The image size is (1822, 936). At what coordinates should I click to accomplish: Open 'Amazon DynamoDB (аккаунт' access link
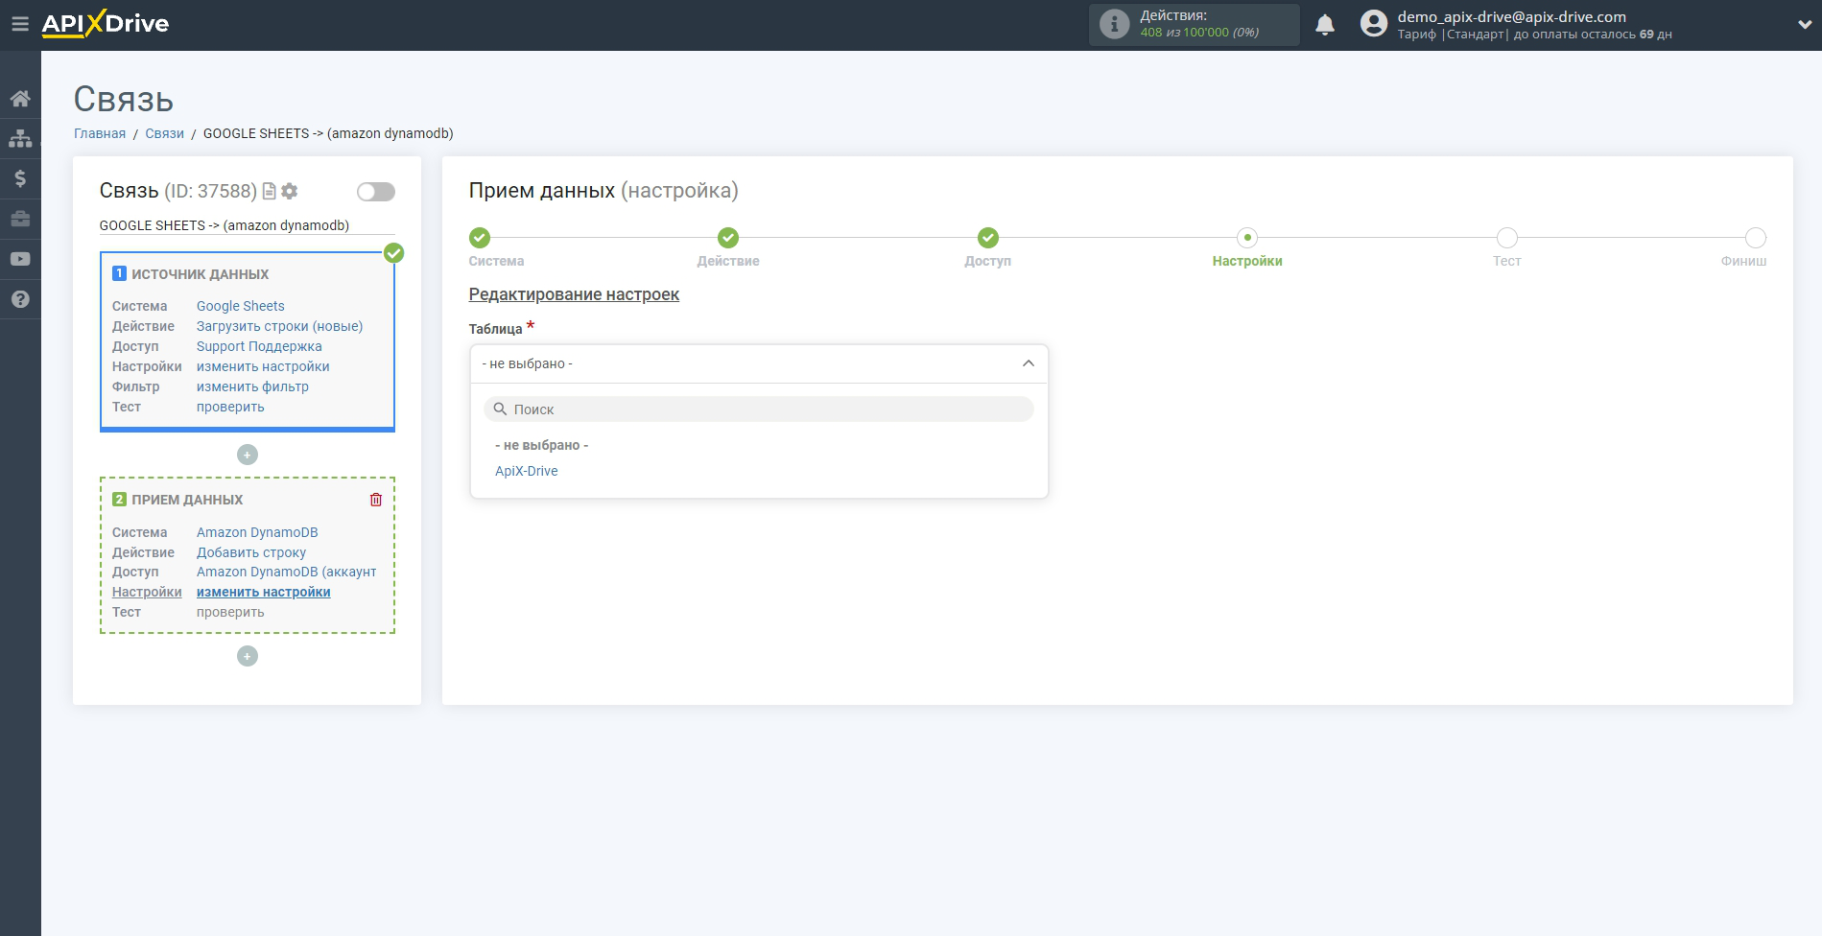pyautogui.click(x=287, y=572)
